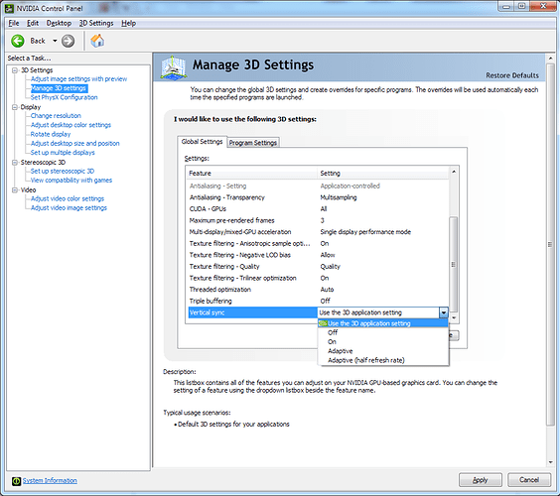Select View compatibility with games
The width and height of the screenshot is (560, 496).
coord(71,181)
